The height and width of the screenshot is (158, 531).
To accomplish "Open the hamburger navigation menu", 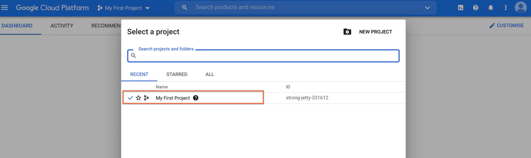I will coord(5,8).
